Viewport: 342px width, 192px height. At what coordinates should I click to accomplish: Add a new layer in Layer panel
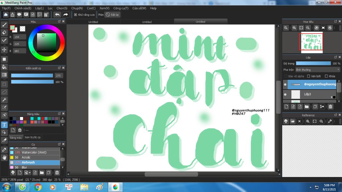point(286,106)
